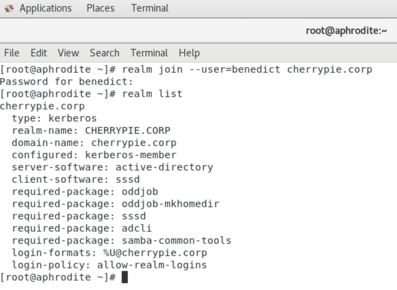Open the Edit menu
Screen dimensions: 397x290
(38, 53)
